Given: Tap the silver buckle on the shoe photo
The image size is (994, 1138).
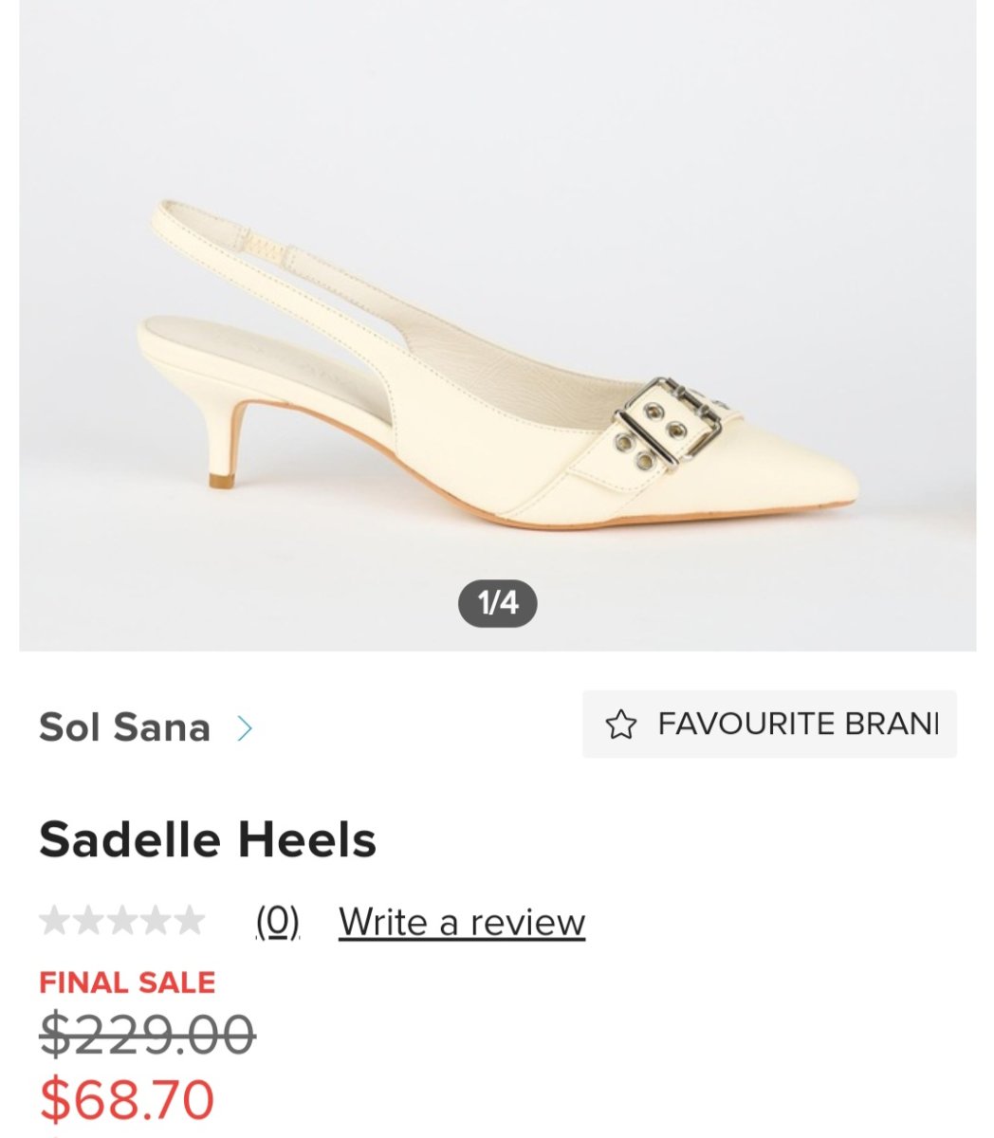Looking at the screenshot, I should point(667,424).
